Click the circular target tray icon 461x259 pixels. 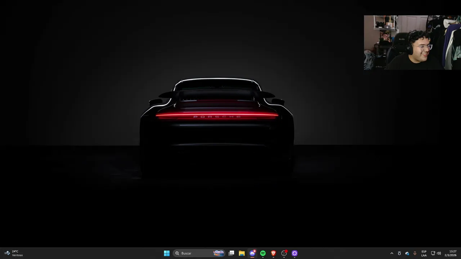click(x=399, y=253)
